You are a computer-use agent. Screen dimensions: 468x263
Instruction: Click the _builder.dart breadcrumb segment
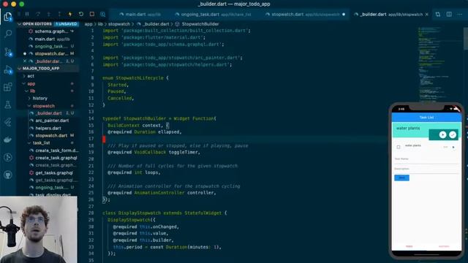(156, 24)
